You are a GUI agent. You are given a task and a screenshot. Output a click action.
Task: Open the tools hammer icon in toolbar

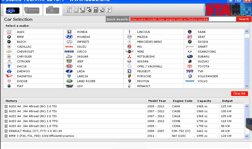(x=69, y=10)
